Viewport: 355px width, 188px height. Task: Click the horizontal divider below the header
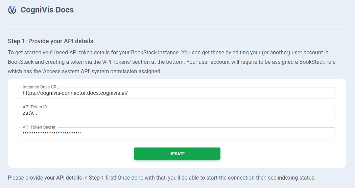coord(177,26)
